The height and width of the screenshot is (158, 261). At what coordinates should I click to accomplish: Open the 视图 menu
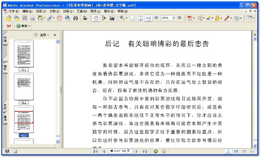point(41,11)
